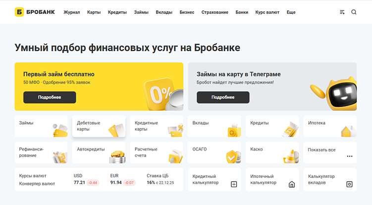Image resolution: width=372 pixels, height=205 pixels.
Task: Click the Ставка ЦБ 16% value
Action: click(x=151, y=182)
